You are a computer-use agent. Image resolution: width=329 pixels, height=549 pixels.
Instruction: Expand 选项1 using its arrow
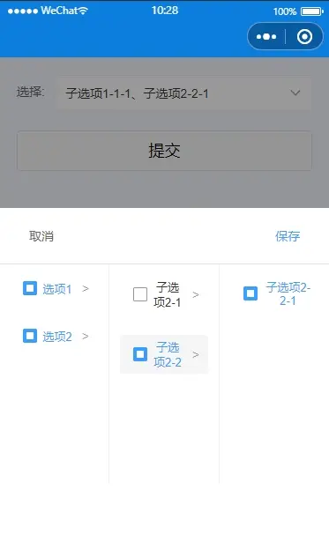(86, 288)
